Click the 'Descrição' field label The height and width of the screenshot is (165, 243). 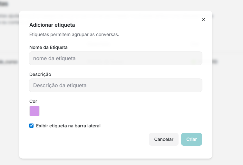pyautogui.click(x=40, y=74)
